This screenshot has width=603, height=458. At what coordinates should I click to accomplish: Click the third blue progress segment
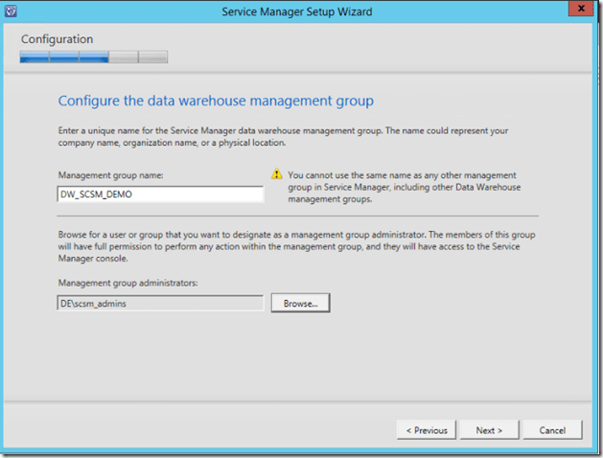[94, 57]
